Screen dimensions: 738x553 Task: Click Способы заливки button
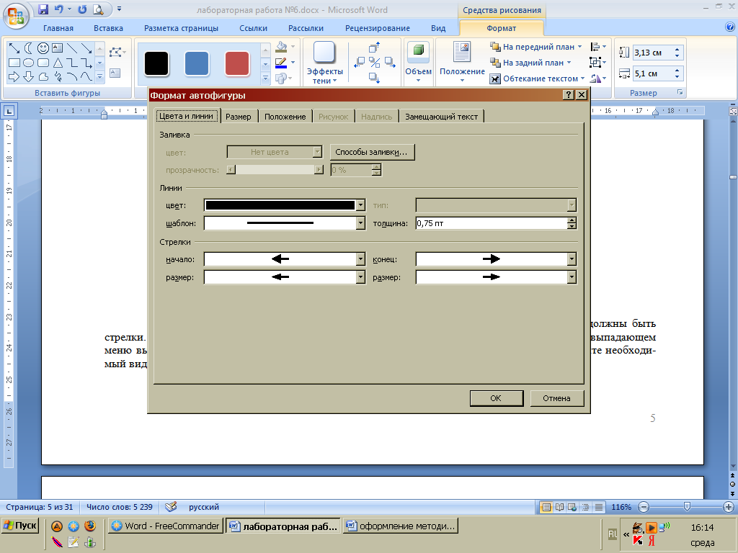[x=372, y=152]
